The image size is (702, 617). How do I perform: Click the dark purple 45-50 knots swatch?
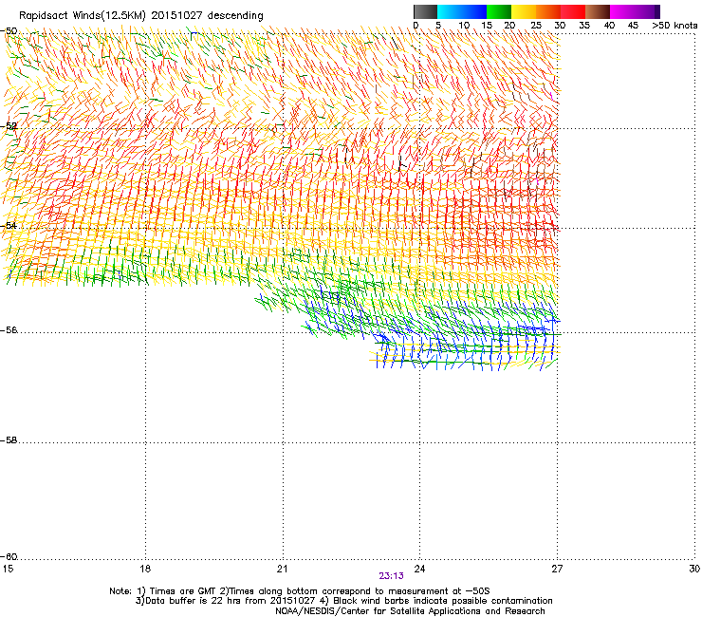coord(647,11)
